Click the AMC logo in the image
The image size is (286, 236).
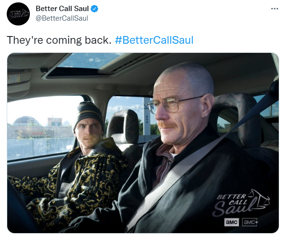232,222
